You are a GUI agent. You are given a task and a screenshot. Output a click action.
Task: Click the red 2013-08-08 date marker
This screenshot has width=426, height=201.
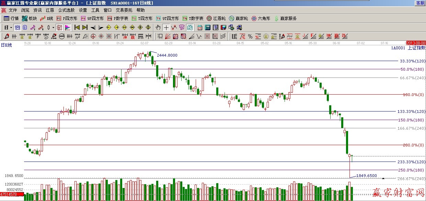click(416, 43)
